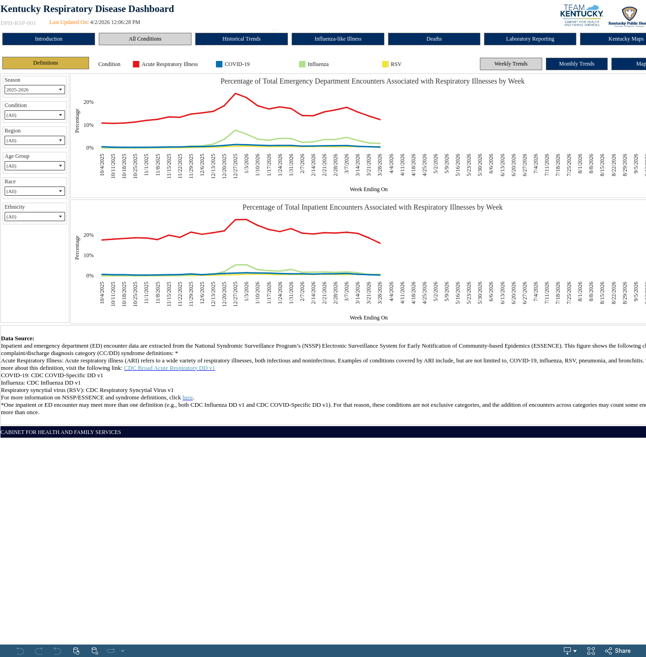The width and height of the screenshot is (646, 657).
Task: Toggle the Weekly Trends view
Action: pos(511,64)
